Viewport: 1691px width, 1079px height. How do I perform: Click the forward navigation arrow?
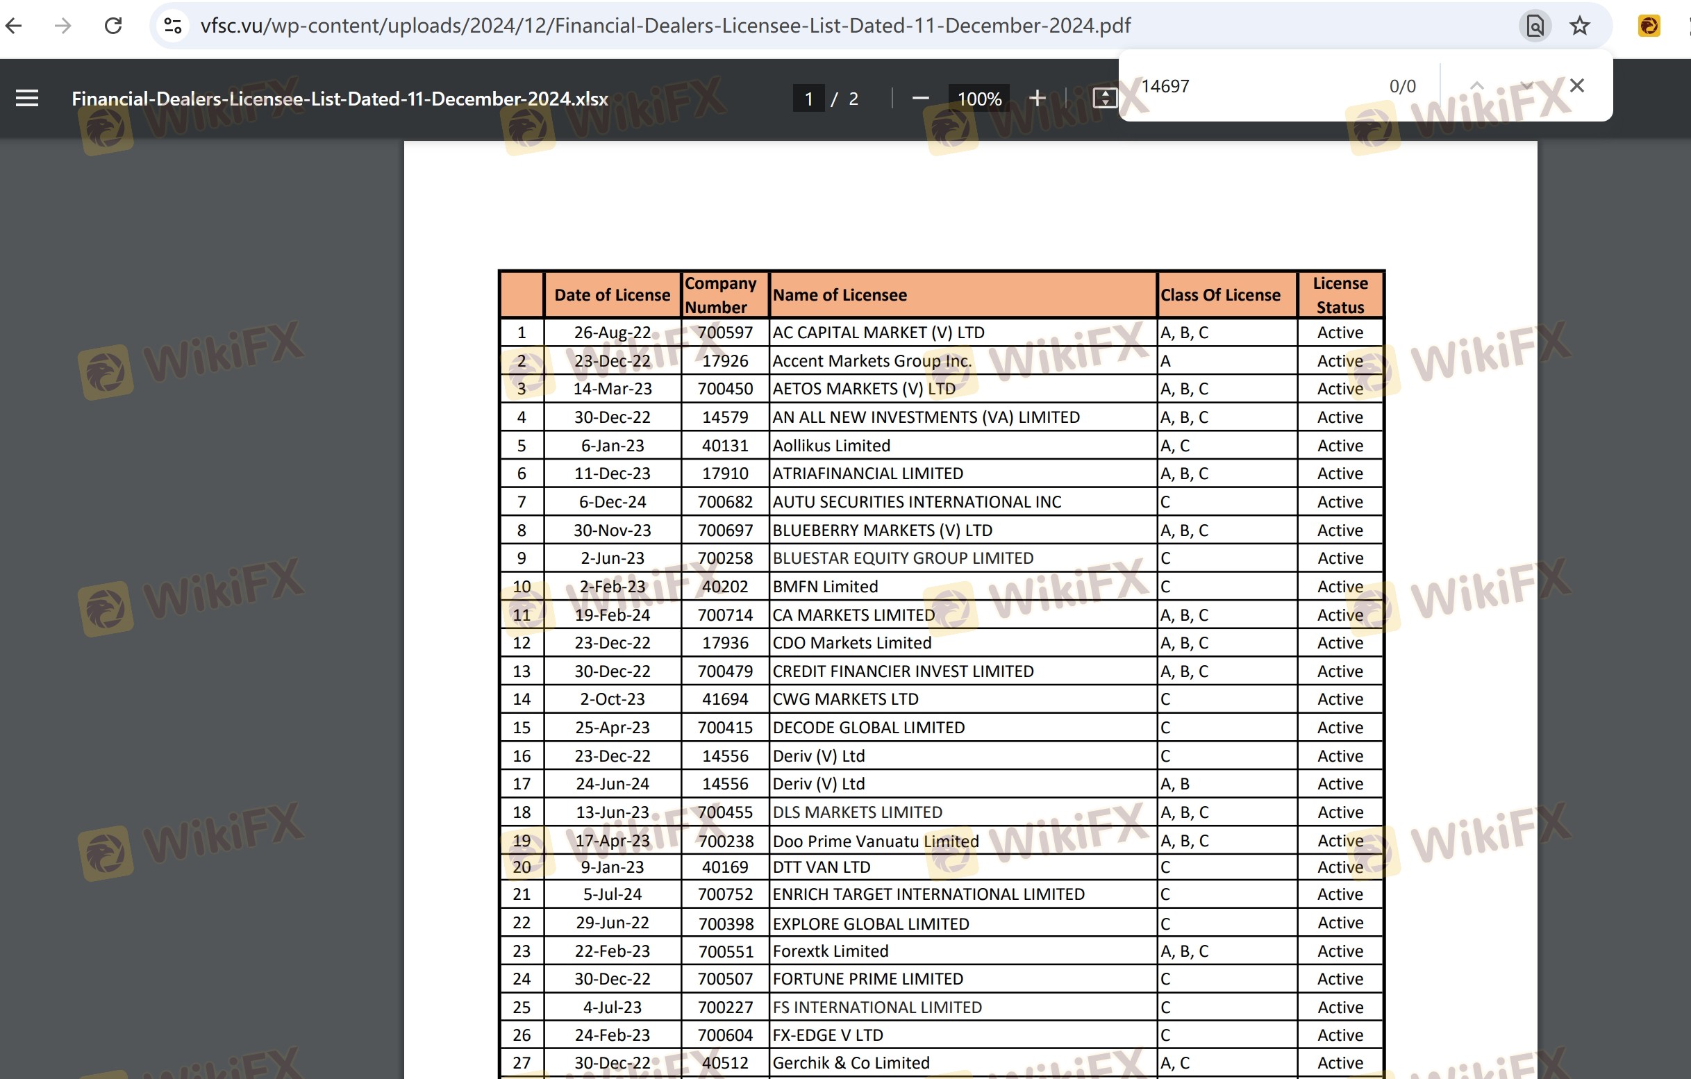point(63,26)
